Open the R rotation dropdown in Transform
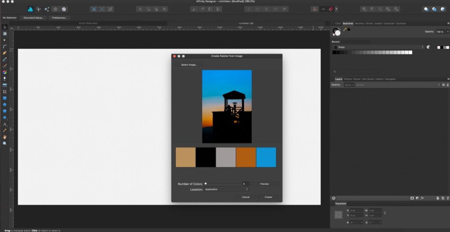Screen dimensions: 450x232 [x=361, y=222]
